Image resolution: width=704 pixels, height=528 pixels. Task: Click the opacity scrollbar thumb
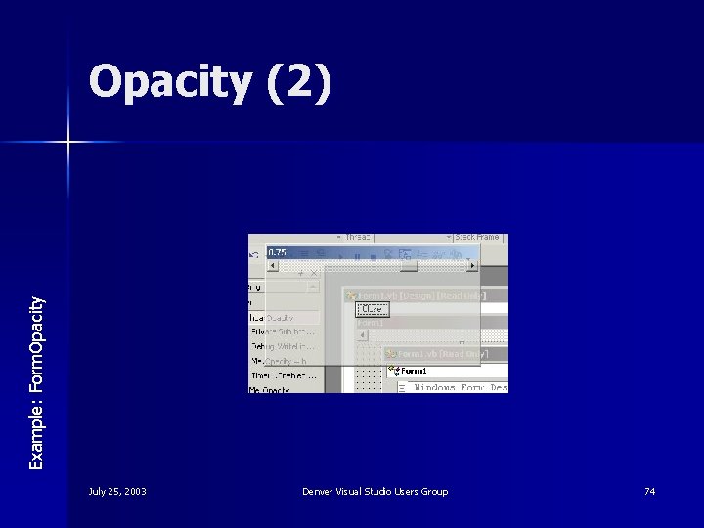click(409, 266)
